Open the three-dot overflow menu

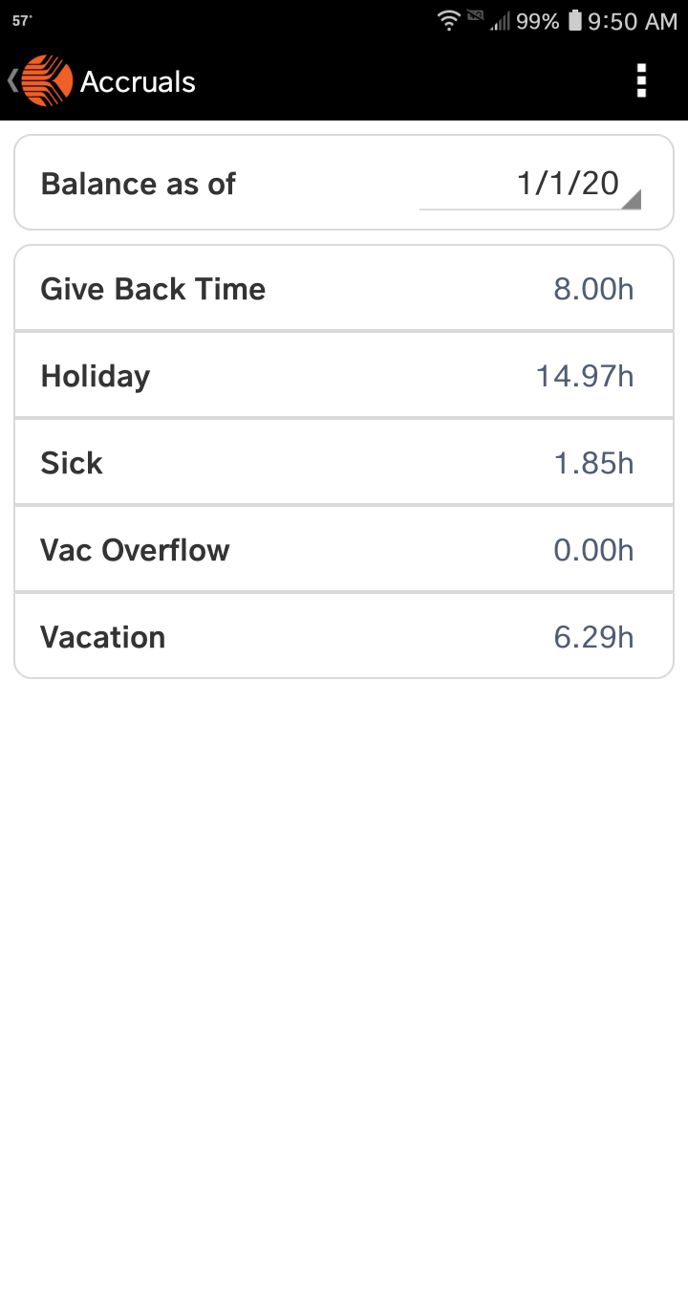[x=641, y=81]
